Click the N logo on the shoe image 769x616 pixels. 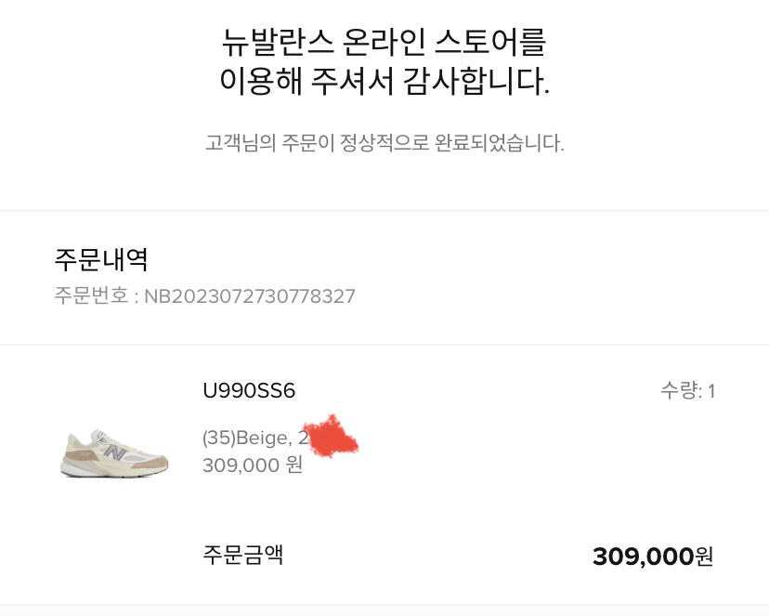point(115,452)
